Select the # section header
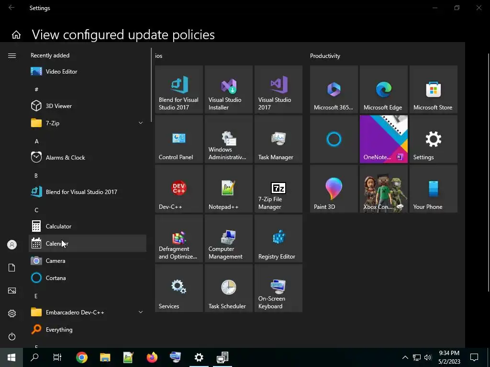This screenshot has width=490, height=367. tap(36, 89)
